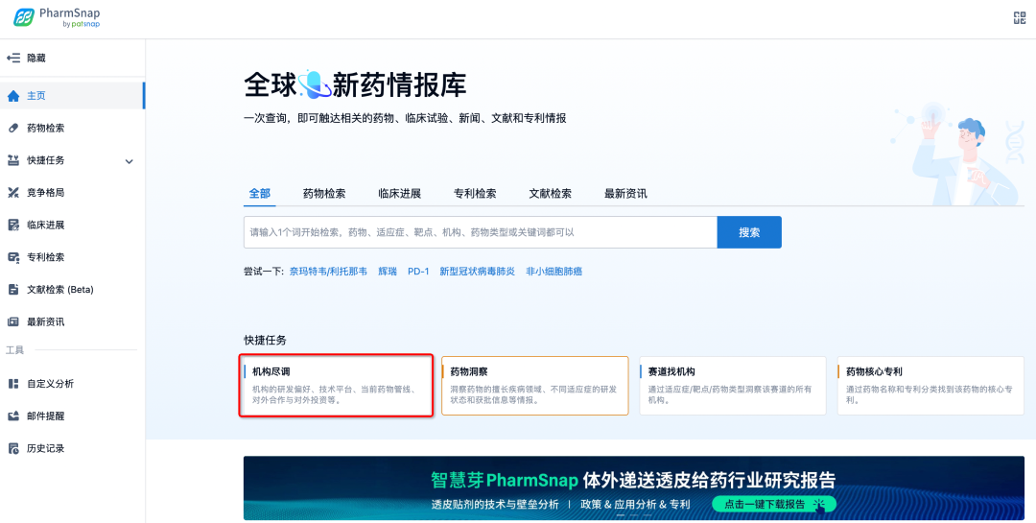This screenshot has height=523, width=1036.
Task: Click the 隐藏 label to collapse sidebar
Action: point(36,59)
